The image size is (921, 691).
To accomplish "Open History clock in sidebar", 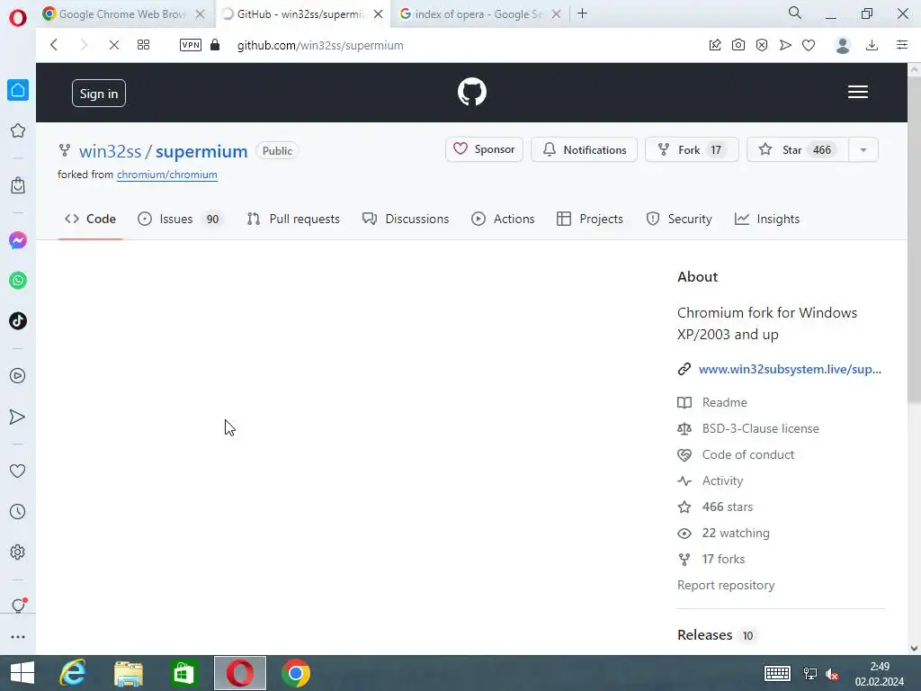I will click(x=18, y=511).
